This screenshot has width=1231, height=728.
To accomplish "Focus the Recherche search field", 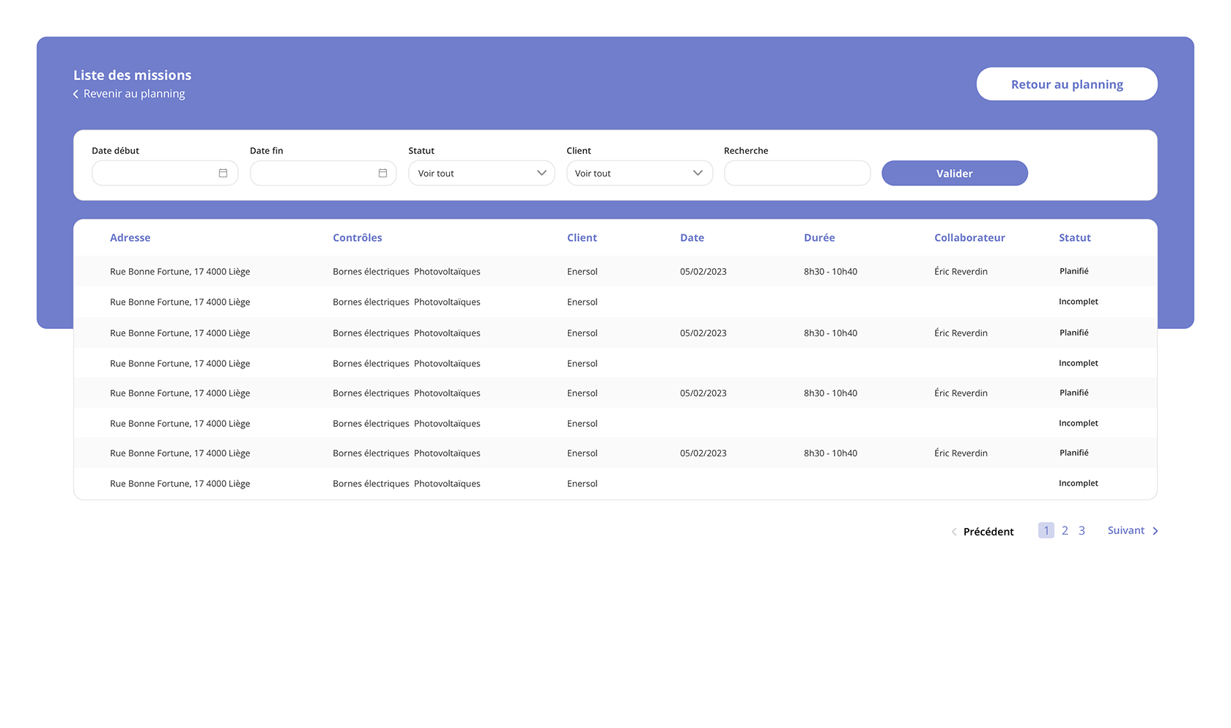I will [x=797, y=174].
